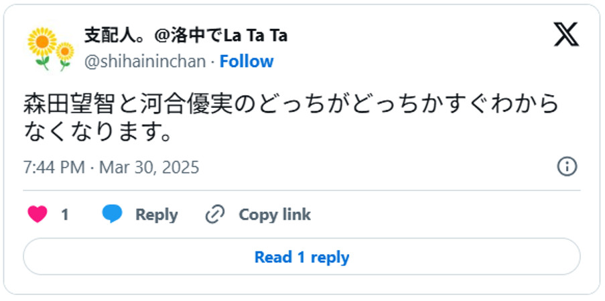Open the display name 支配人。@洛中でLa Ta Ta
This screenshot has width=605, height=301.
coord(186,35)
